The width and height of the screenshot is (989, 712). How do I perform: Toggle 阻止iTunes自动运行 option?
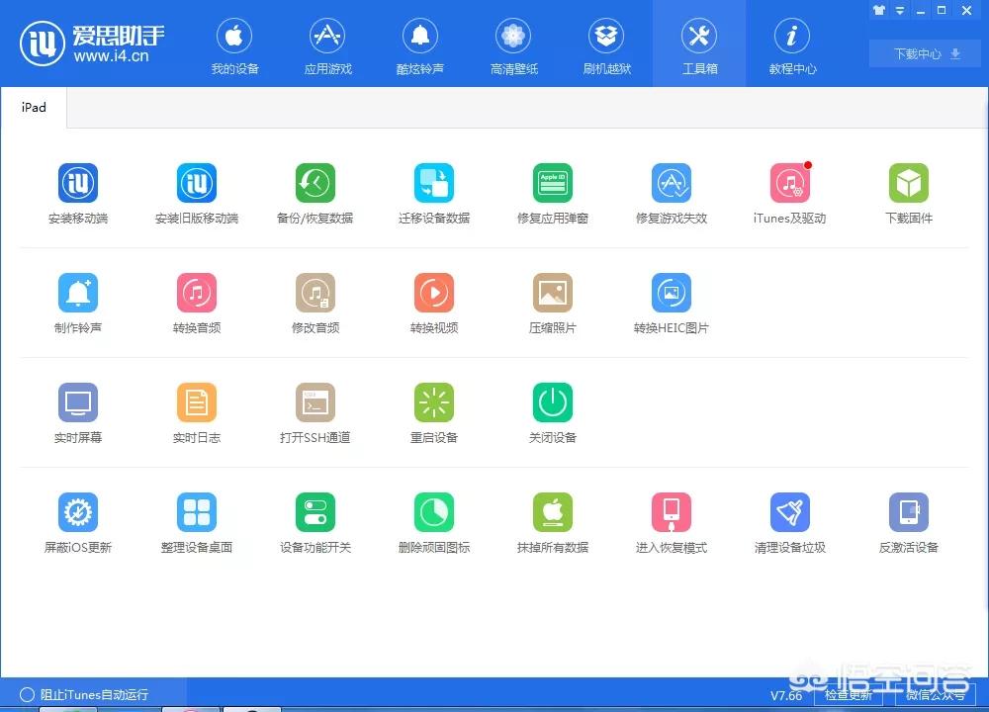point(27,694)
